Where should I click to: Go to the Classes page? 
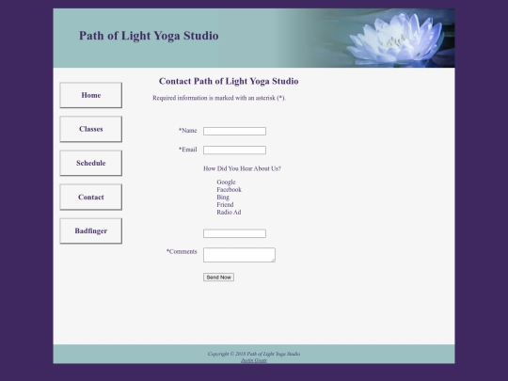(90, 129)
